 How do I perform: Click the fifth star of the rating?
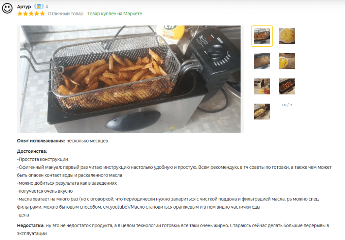click(x=42, y=14)
